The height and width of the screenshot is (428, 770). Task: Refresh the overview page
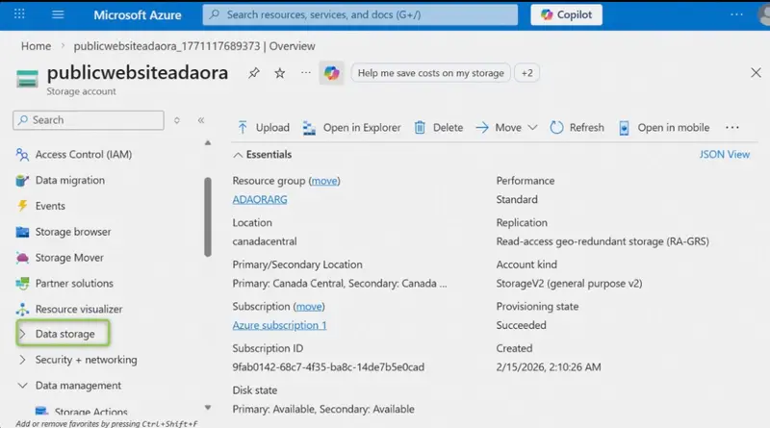tap(577, 128)
